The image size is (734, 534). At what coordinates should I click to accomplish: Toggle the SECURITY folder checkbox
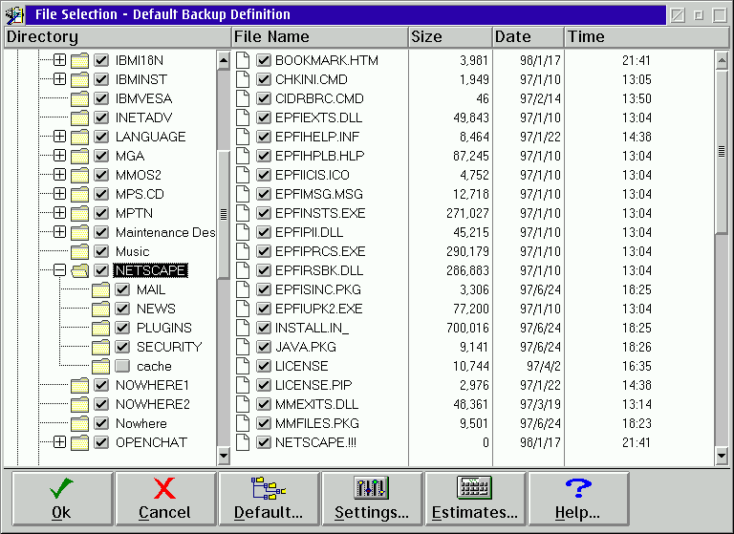tap(122, 347)
